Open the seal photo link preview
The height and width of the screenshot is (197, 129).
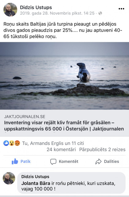click(64, 76)
